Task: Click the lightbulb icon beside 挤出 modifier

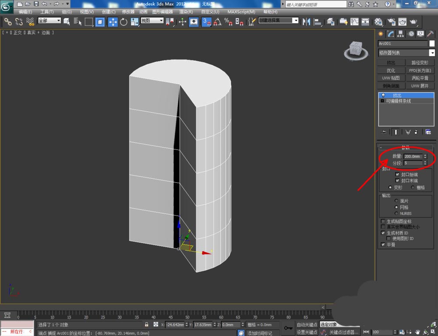Action: pos(383,95)
